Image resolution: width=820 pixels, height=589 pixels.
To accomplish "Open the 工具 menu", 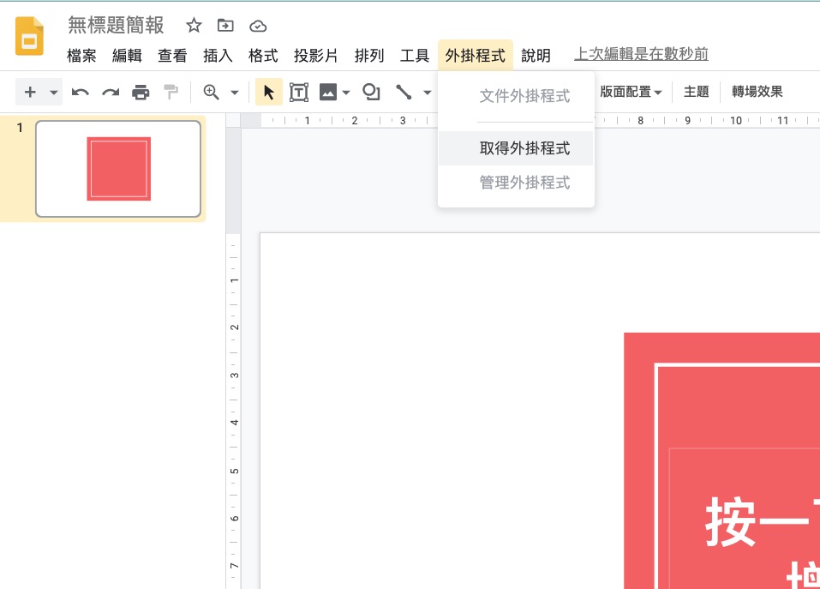I will tap(415, 55).
